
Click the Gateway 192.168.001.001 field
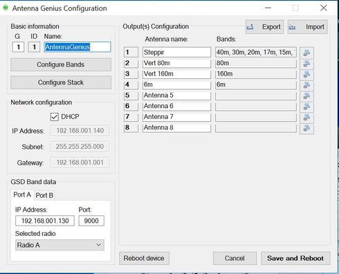80,163
